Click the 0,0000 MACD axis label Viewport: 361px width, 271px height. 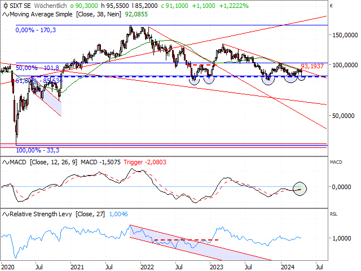point(341,187)
